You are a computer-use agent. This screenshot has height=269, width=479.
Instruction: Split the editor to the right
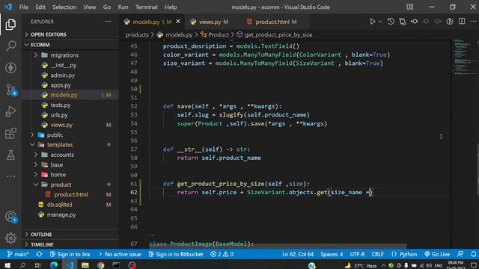(x=462, y=22)
